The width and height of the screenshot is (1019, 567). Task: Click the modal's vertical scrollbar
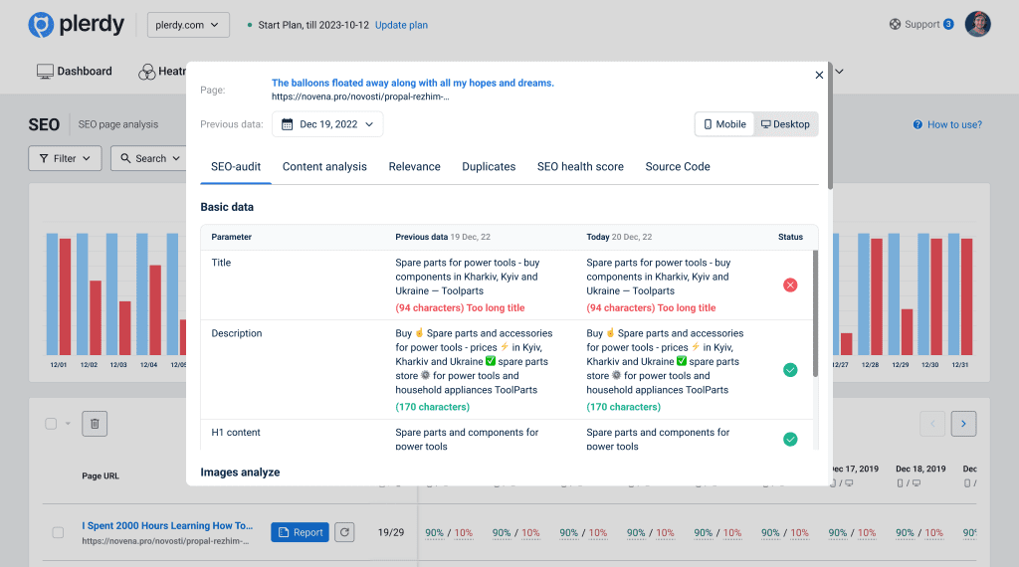click(829, 129)
